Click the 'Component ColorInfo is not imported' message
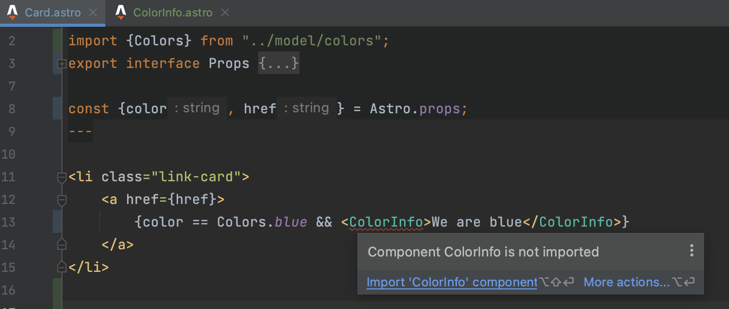Image resolution: width=729 pixels, height=309 pixels. point(483,251)
